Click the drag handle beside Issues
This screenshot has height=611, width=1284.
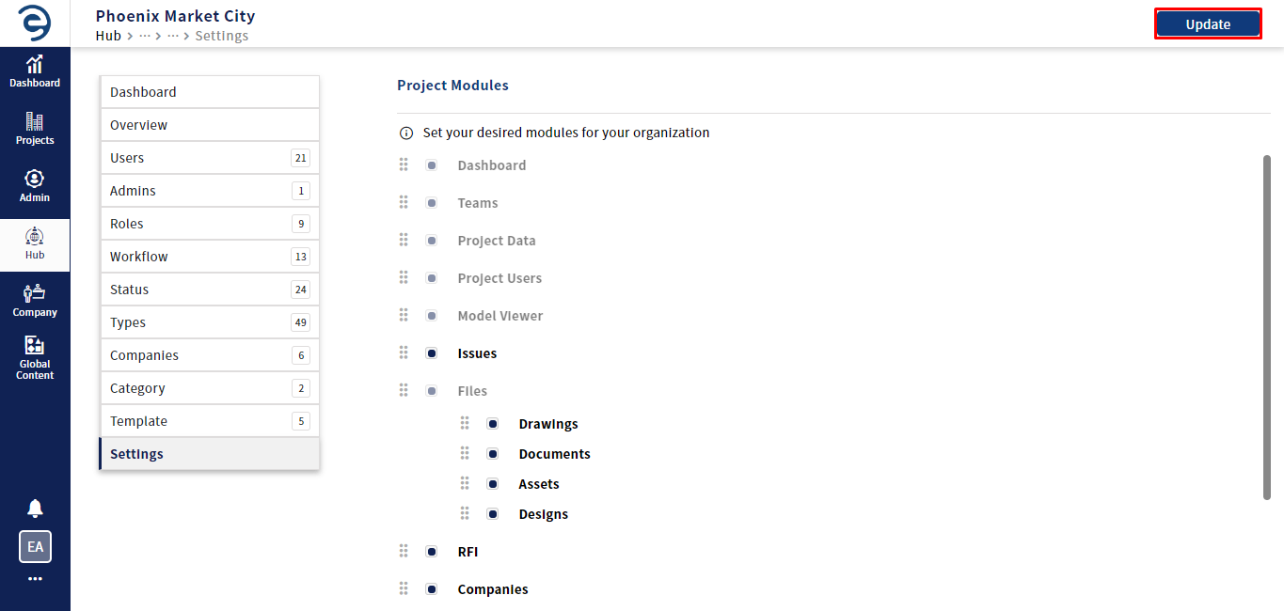(x=404, y=352)
